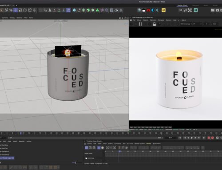Click the grey sphere material icon
The image size is (222, 170).
click(x=139, y=10)
